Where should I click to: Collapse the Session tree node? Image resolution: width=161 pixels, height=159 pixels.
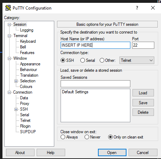point(9,24)
